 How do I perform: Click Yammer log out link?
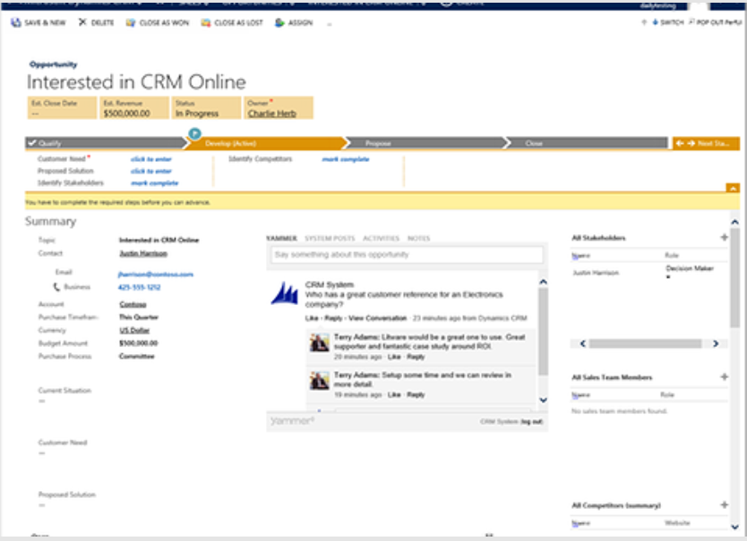click(x=532, y=421)
